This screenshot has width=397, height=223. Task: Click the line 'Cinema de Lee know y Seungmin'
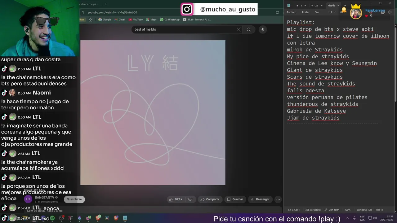coord(332,63)
